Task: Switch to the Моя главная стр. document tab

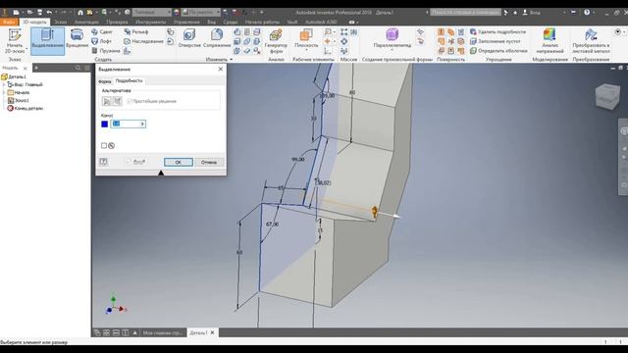Action: click(x=163, y=332)
